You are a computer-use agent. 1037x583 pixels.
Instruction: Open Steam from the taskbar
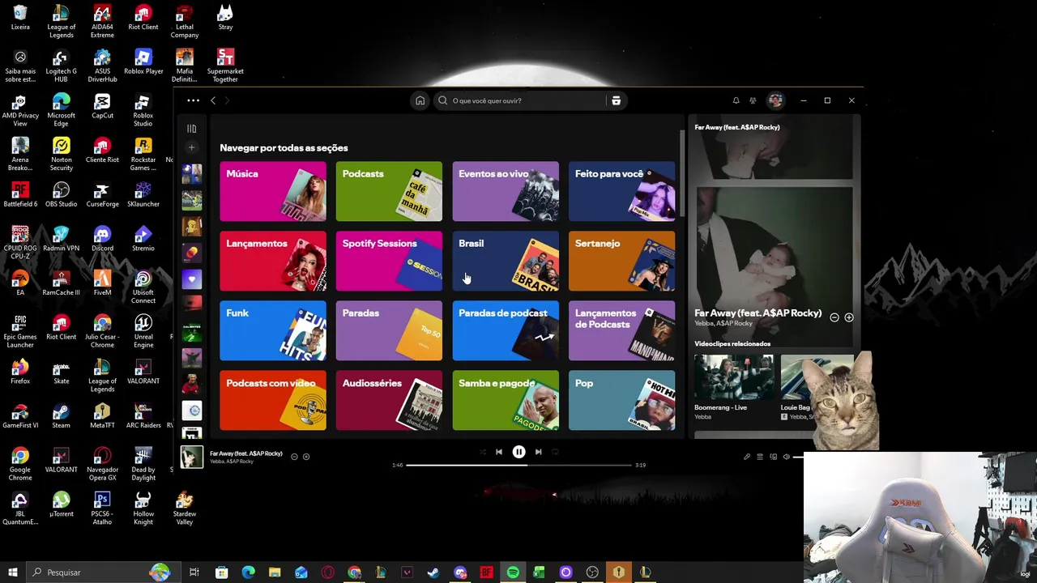[433, 572]
